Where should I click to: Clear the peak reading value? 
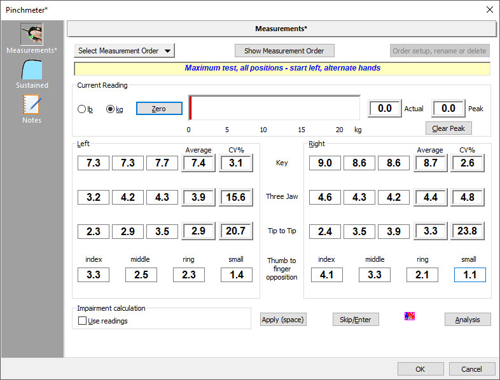click(448, 128)
